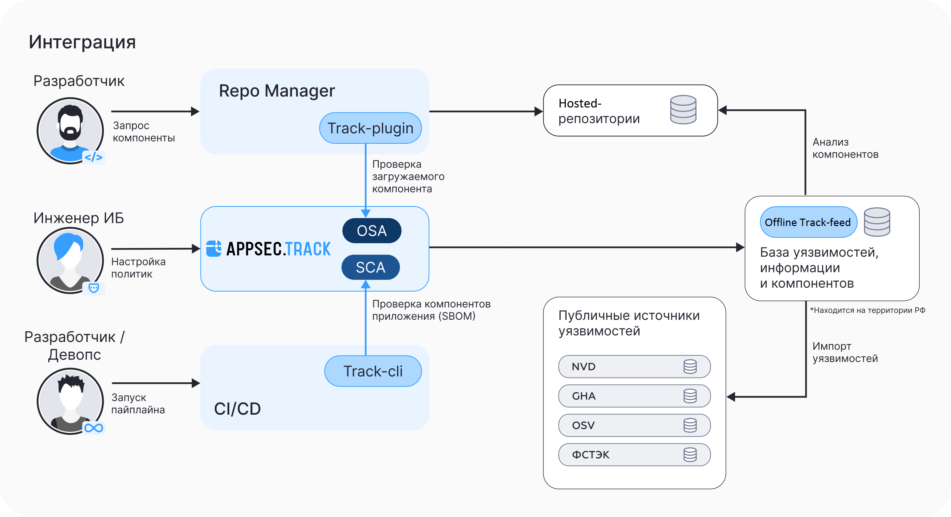Click the code badge on developer avatar
The image size is (951, 517).
[x=93, y=158]
